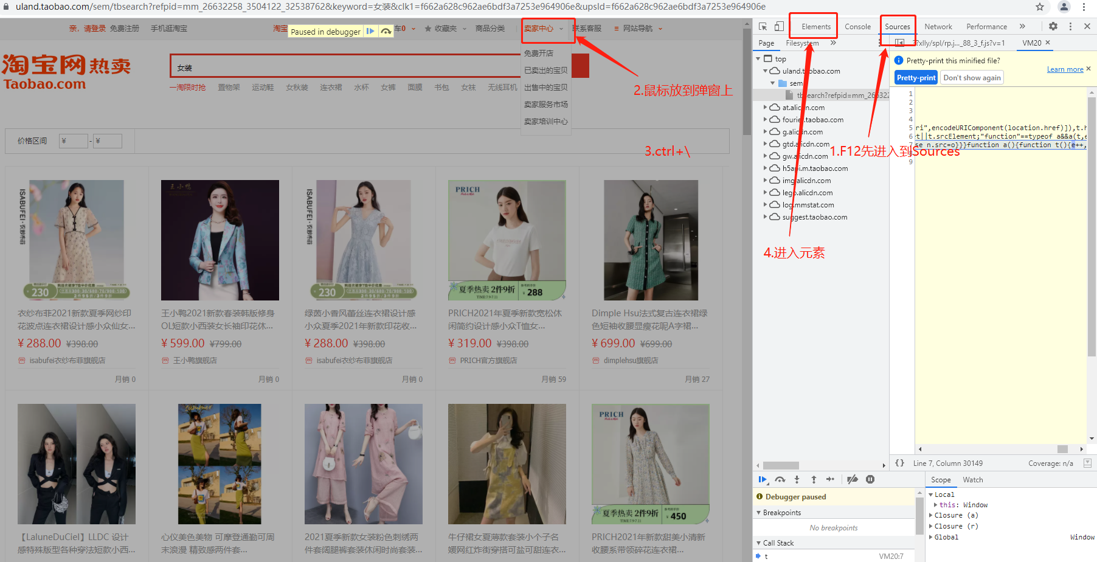This screenshot has height=562, width=1097.
Task: Click 已卖出的宝贝 in seller dropdown
Action: pos(545,71)
